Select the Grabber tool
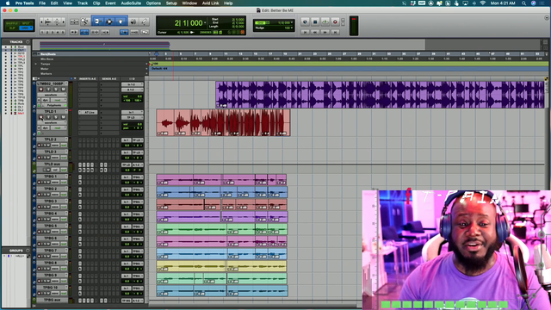 point(121,22)
